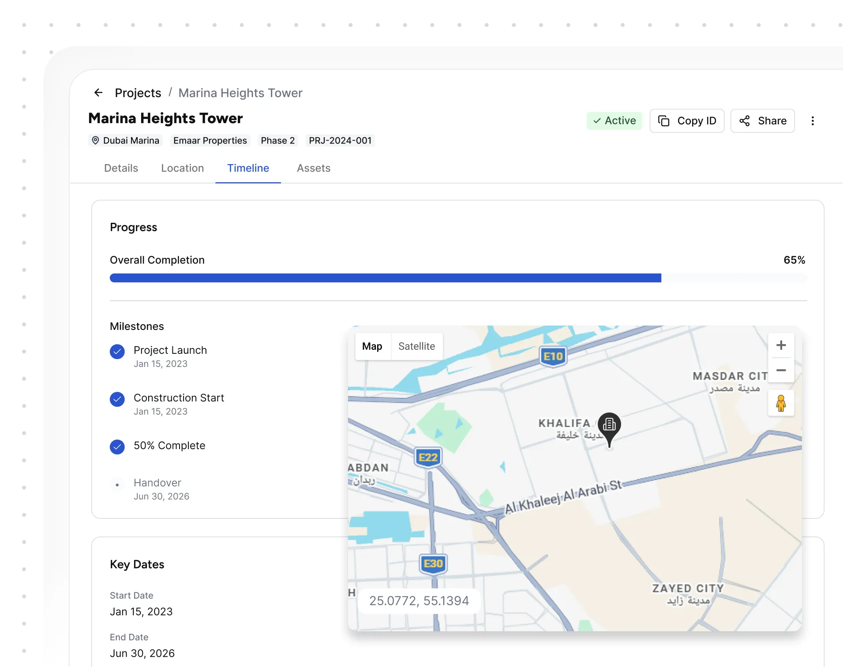Click the E30 highway shield on map
The width and height of the screenshot is (843, 667).
click(433, 564)
